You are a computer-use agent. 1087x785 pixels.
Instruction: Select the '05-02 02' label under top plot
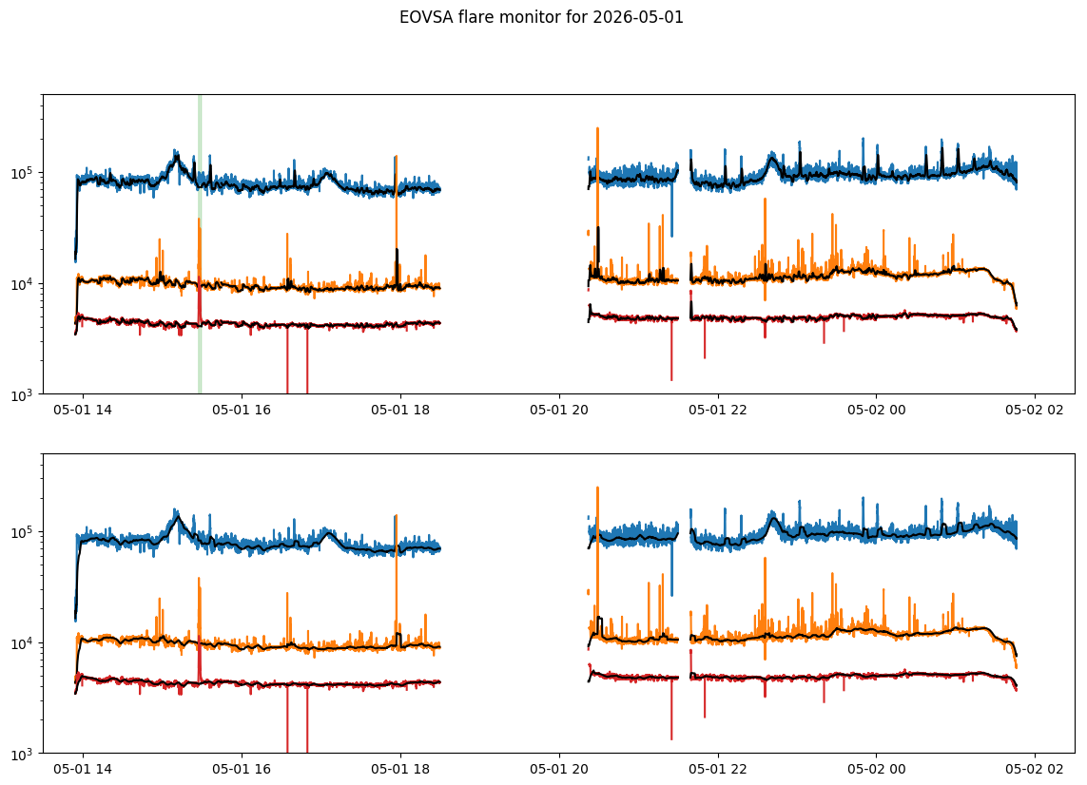[1035, 410]
